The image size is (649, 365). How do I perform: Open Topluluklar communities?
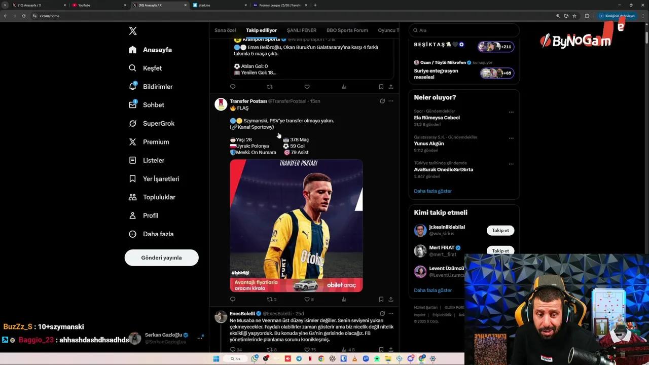tap(152, 197)
